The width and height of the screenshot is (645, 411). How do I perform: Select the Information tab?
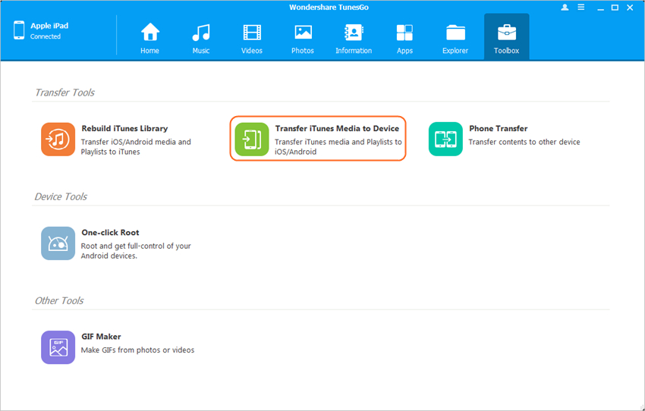[354, 38]
